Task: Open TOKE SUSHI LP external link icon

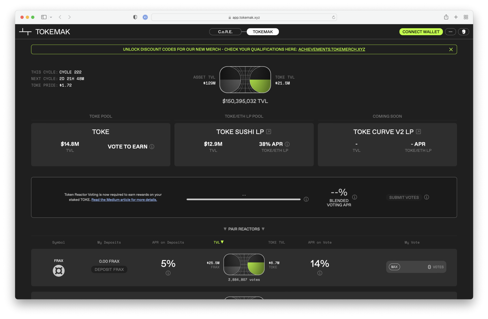Action: pos(269,132)
